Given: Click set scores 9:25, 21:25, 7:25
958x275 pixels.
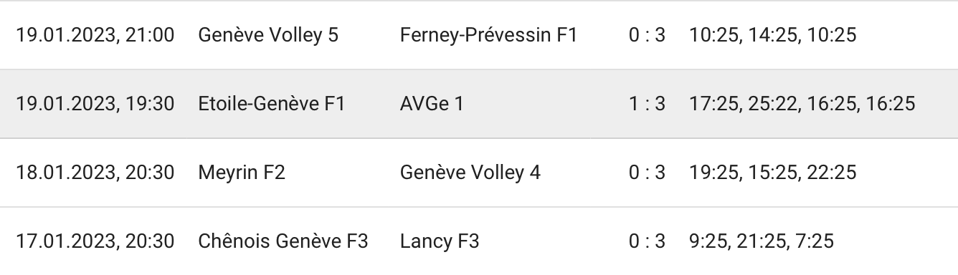Looking at the screenshot, I should coord(761,241).
